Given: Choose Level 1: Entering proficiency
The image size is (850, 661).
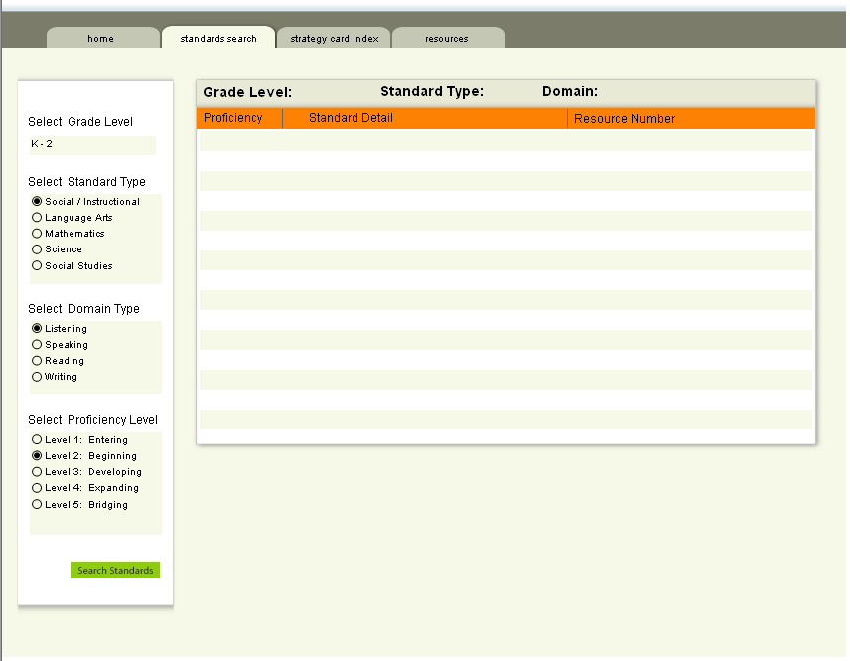Looking at the screenshot, I should point(37,440).
